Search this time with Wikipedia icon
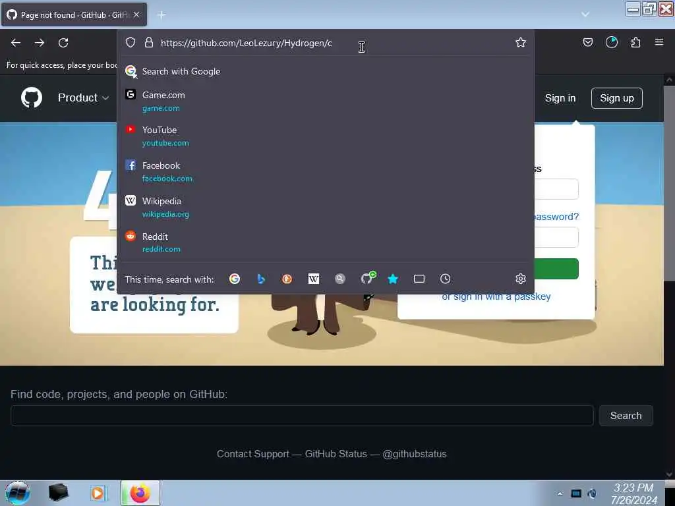This screenshot has width=675, height=506. 313,279
